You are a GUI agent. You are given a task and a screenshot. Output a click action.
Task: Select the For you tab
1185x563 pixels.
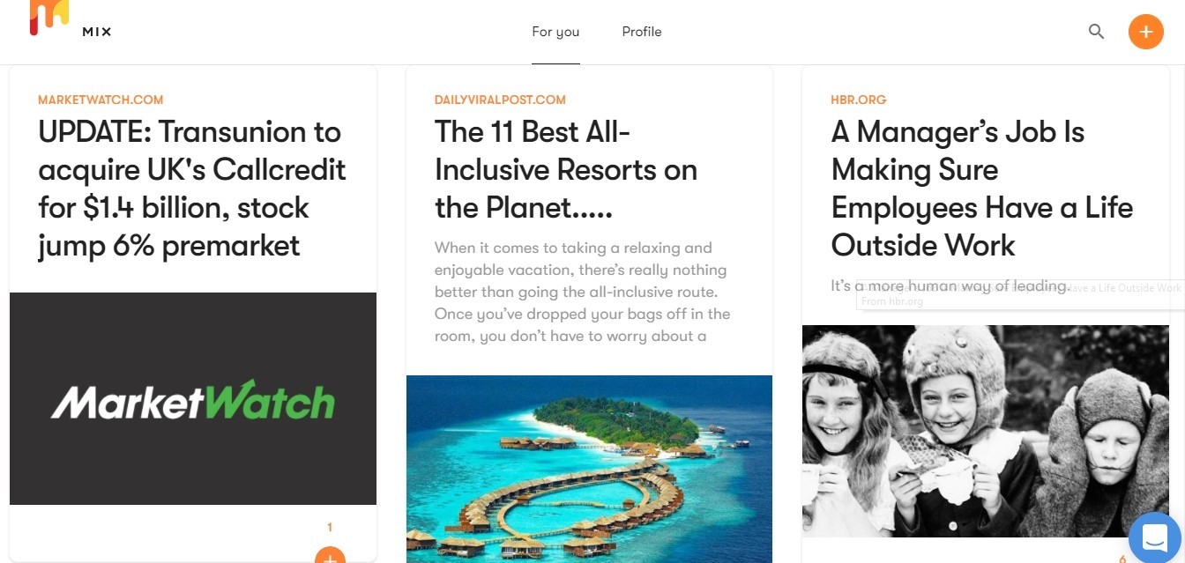[555, 32]
